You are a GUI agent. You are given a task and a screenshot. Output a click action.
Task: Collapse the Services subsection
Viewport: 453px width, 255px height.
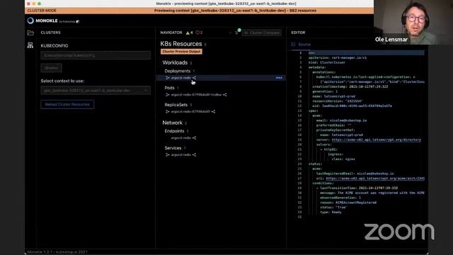point(173,148)
